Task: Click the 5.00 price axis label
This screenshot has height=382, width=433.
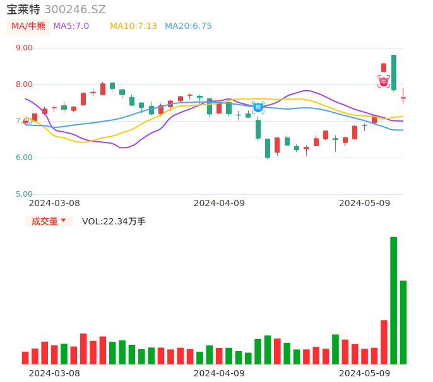Action: (x=24, y=194)
